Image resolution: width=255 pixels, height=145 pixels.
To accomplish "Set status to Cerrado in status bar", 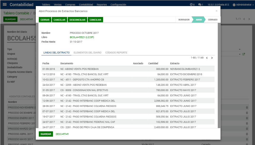I will [x=213, y=20].
